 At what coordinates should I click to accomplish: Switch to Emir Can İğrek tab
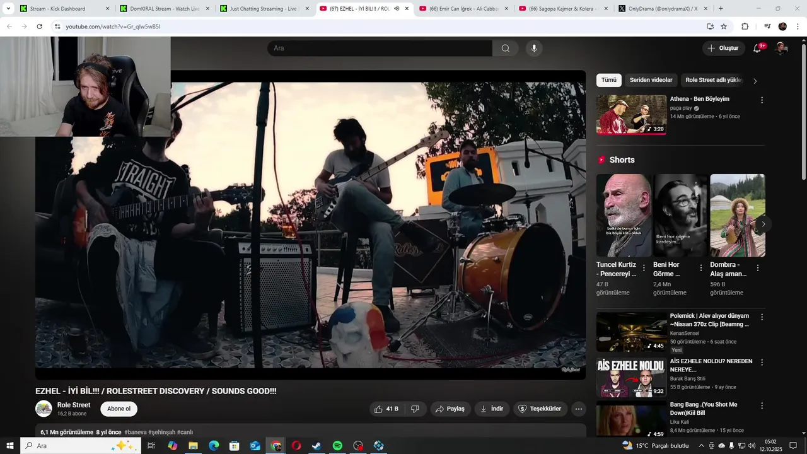point(464,9)
